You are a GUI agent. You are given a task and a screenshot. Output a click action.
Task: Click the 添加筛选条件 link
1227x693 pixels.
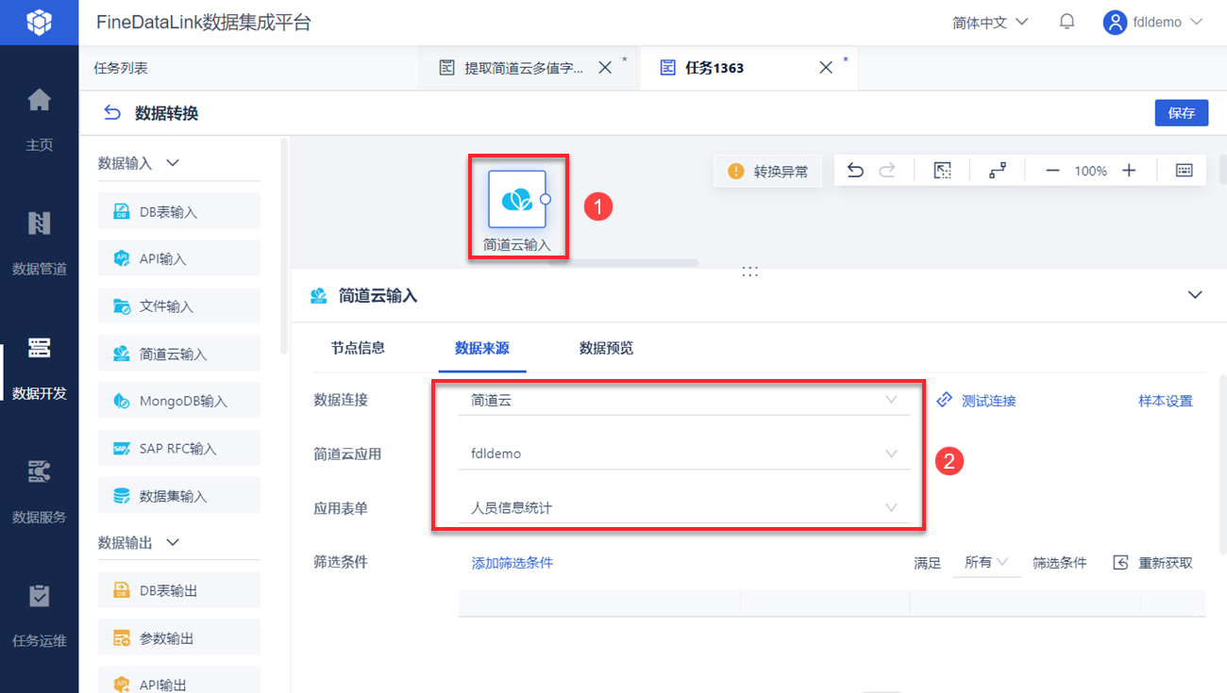[512, 563]
